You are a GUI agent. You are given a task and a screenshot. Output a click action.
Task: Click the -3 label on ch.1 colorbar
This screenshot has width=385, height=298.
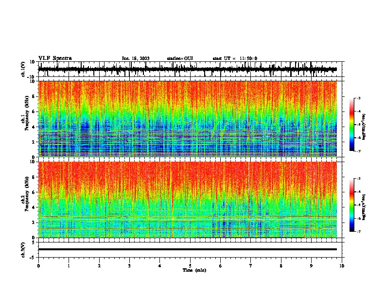359,98
